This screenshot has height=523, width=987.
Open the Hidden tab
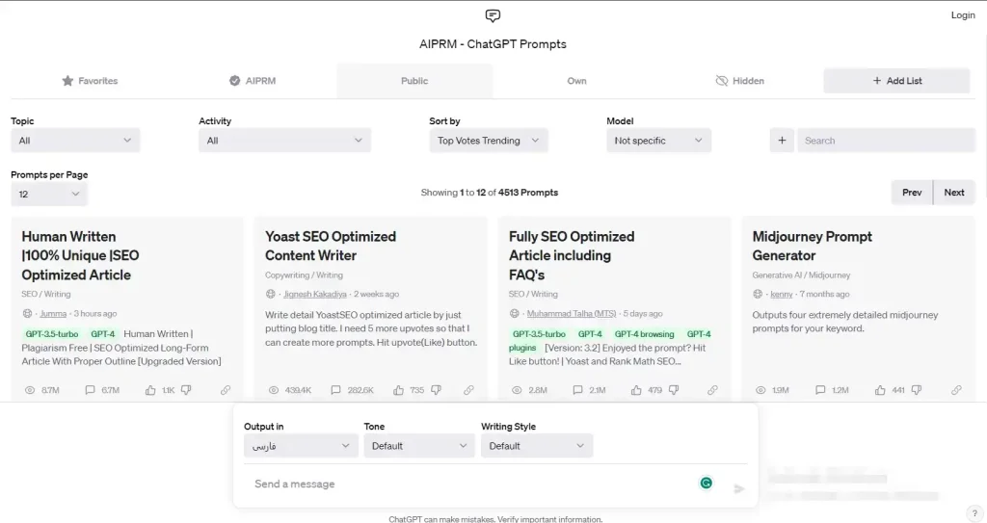(x=739, y=81)
